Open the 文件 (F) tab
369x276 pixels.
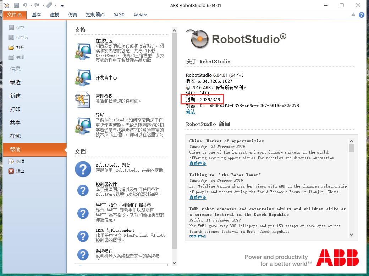click(x=14, y=15)
